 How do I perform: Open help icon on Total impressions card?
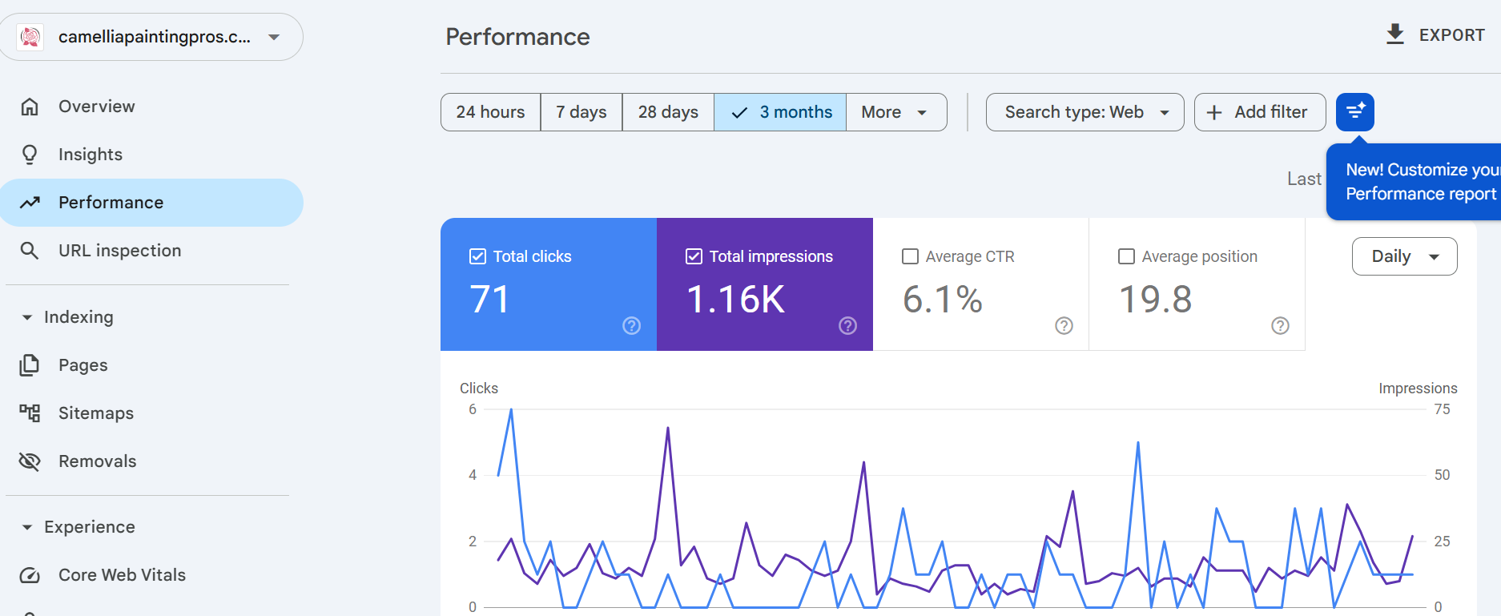(848, 325)
